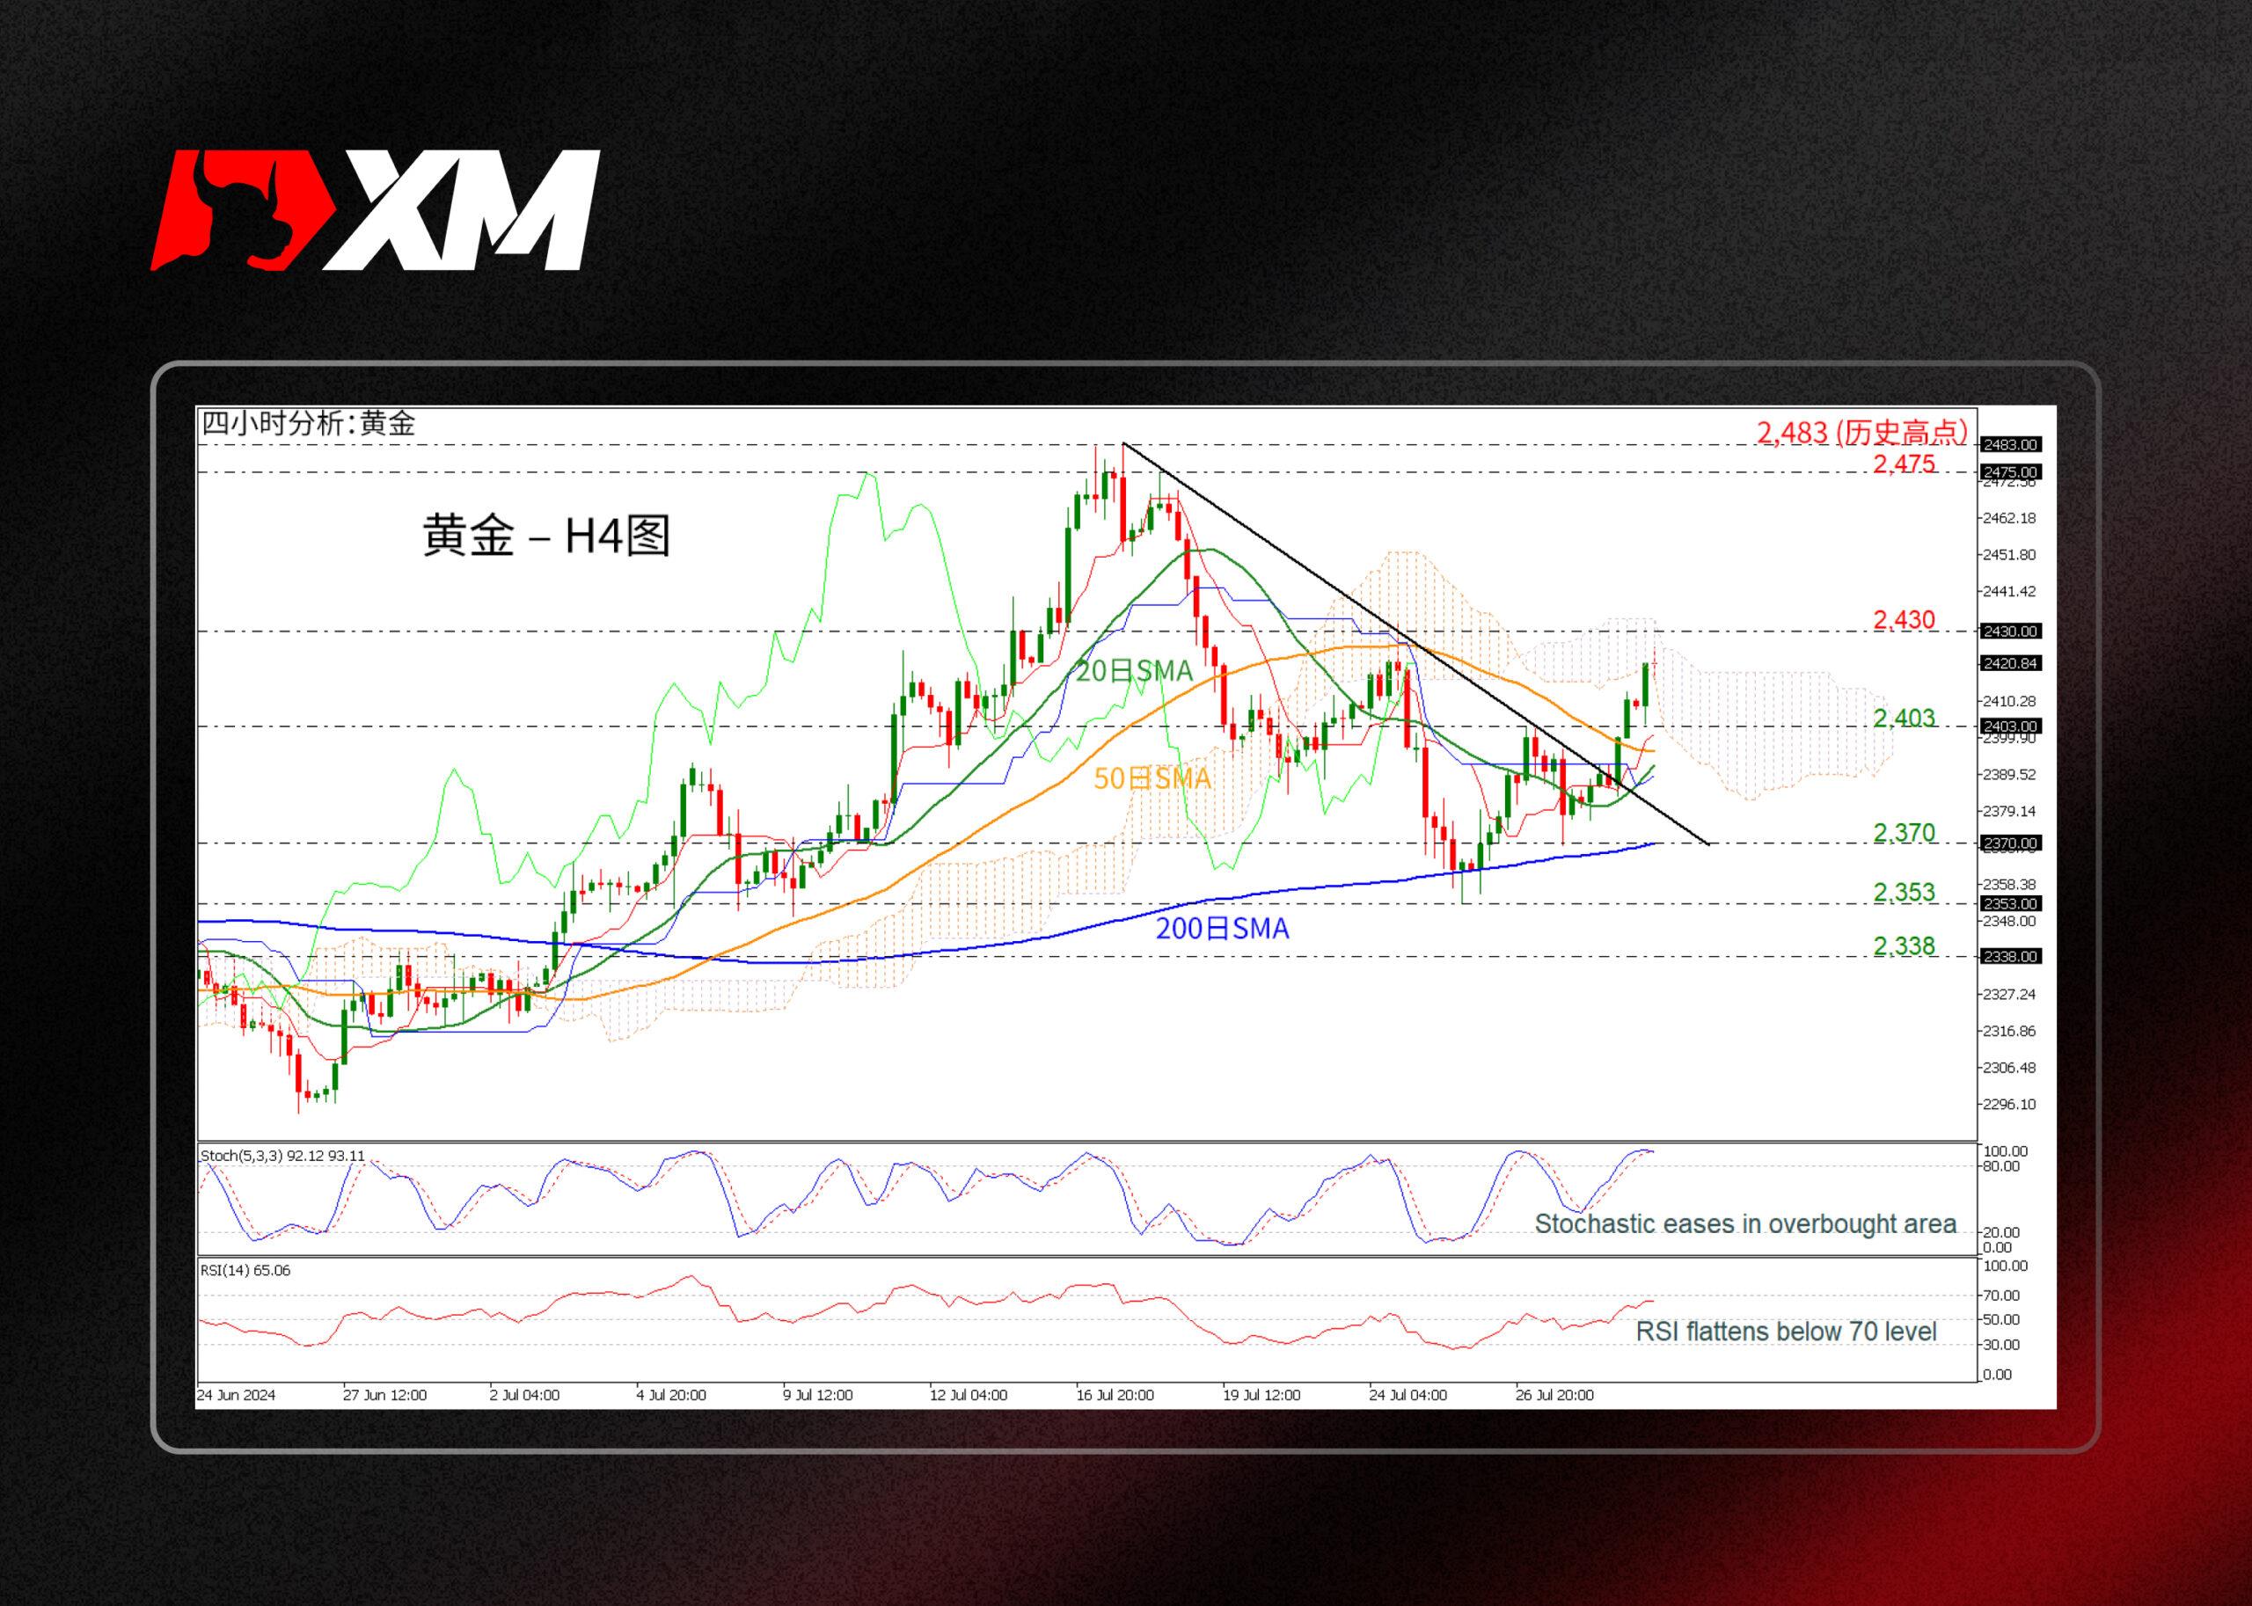
Task: Click the '2316.86' price axis value
Action: [2011, 1031]
